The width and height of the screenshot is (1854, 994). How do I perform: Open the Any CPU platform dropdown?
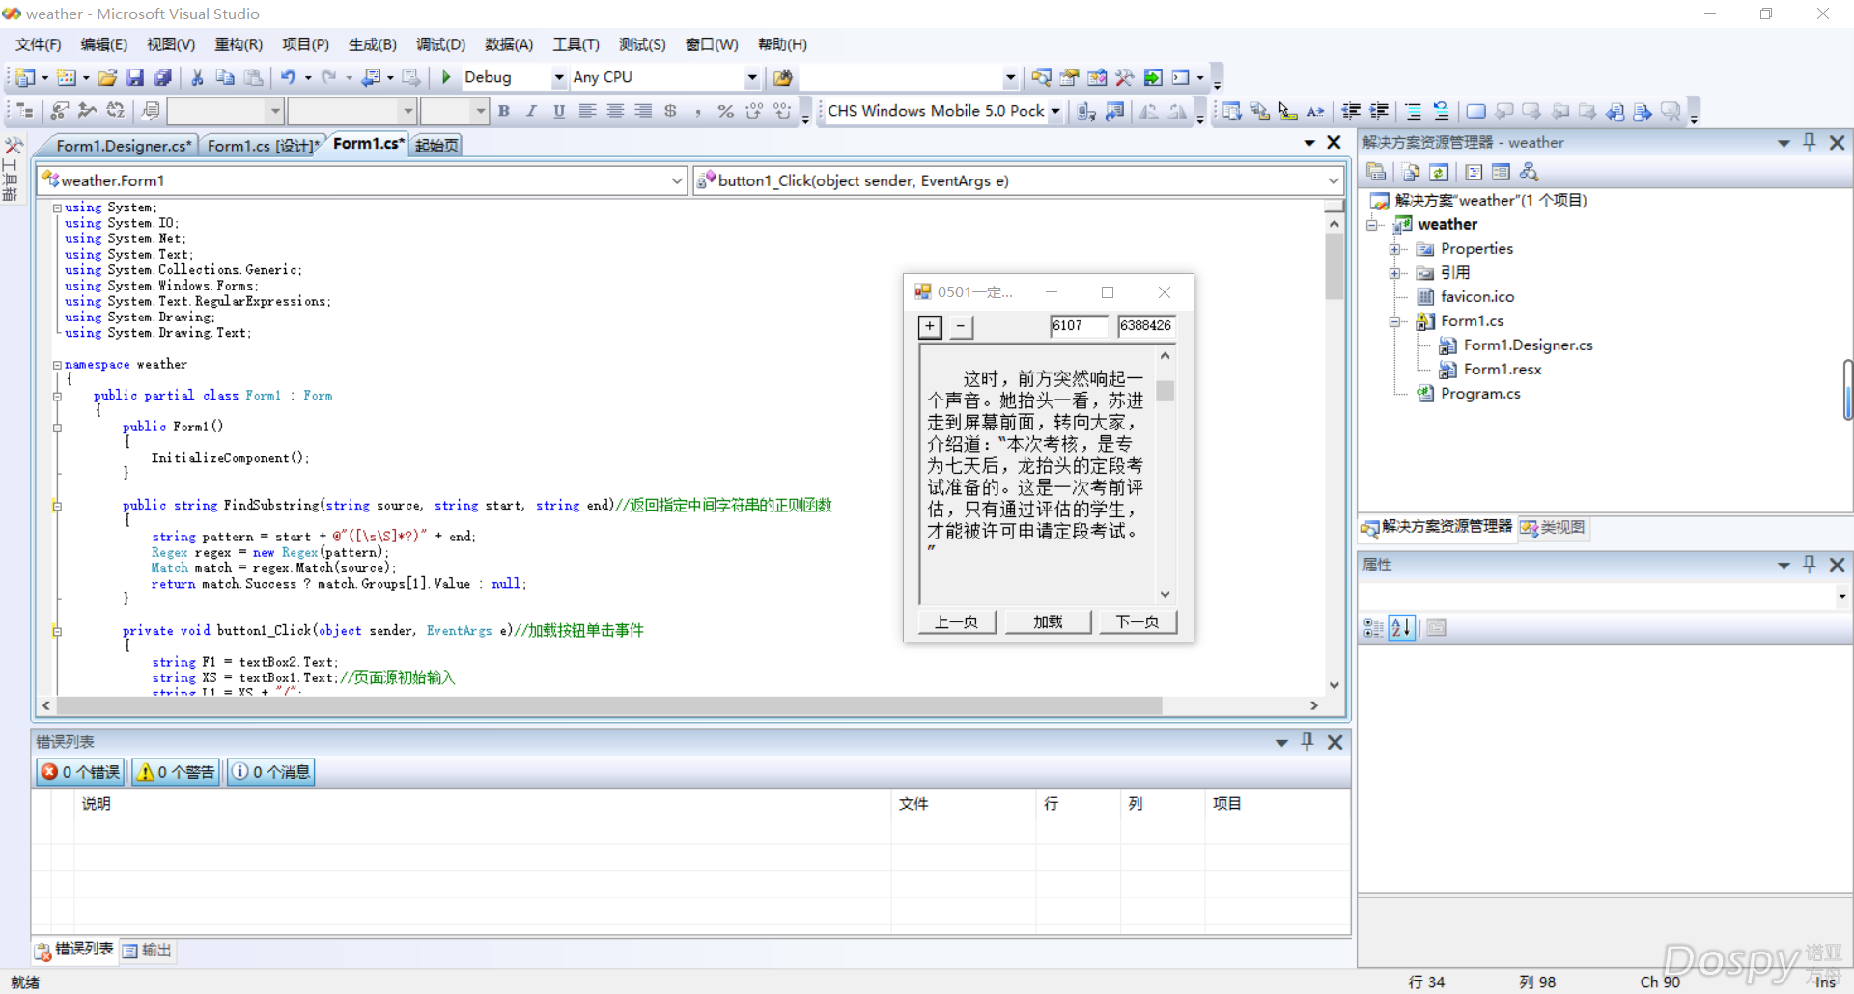tap(751, 77)
